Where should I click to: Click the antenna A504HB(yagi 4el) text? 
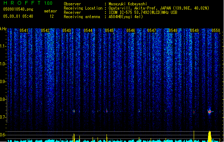click(x=126, y=17)
